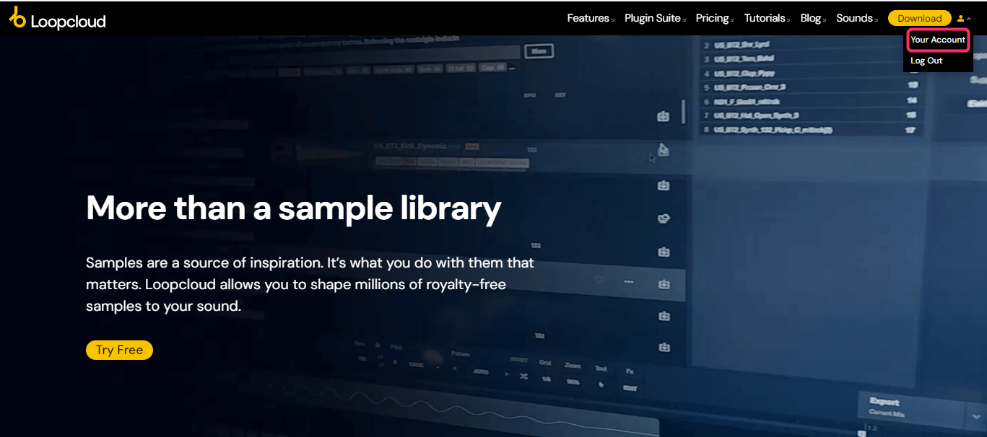The width and height of the screenshot is (987, 437).
Task: Open the Pricing dropdown
Action: click(713, 18)
